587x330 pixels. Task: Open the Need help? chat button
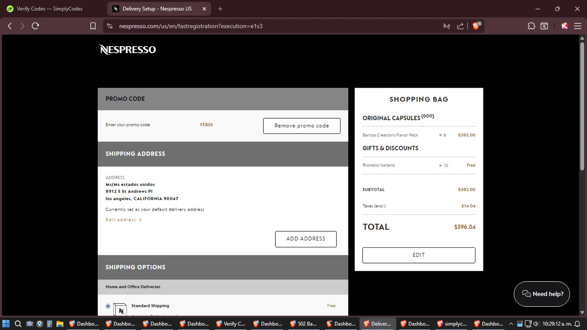[542, 294]
